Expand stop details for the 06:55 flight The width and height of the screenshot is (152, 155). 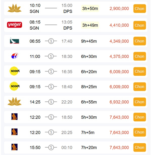pos(51,41)
